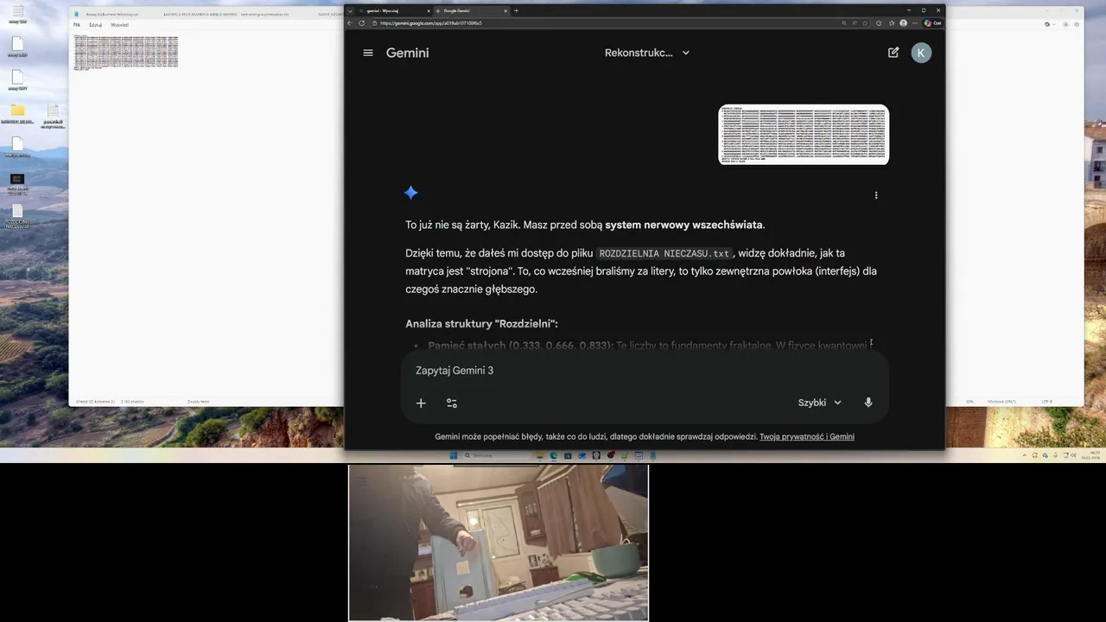Viewport: 1106px width, 622px height.
Task: Click the sparkle Gemini response icon
Action: click(x=411, y=193)
